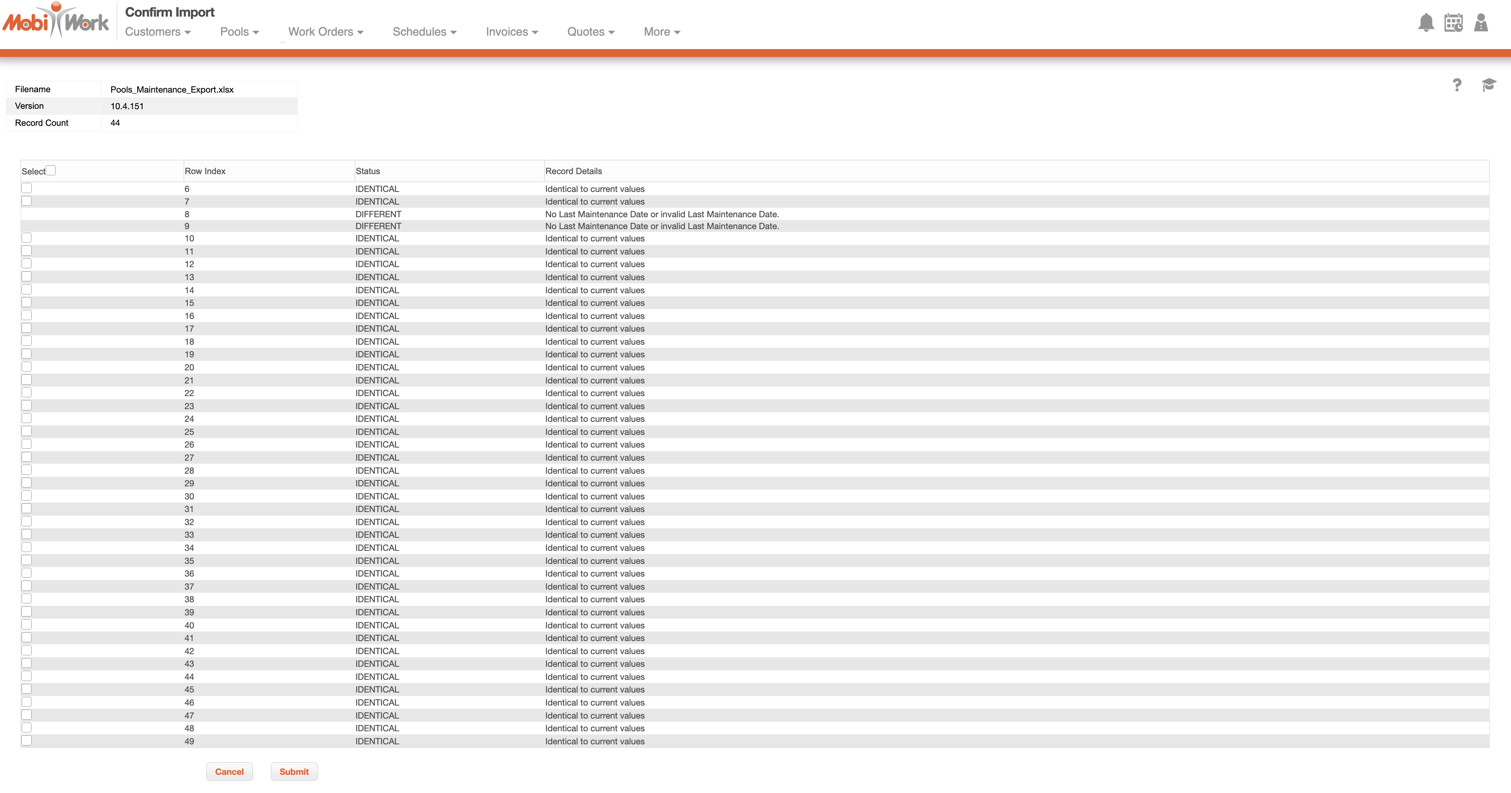This screenshot has width=1511, height=793.
Task: Click the help question mark icon
Action: (x=1457, y=85)
